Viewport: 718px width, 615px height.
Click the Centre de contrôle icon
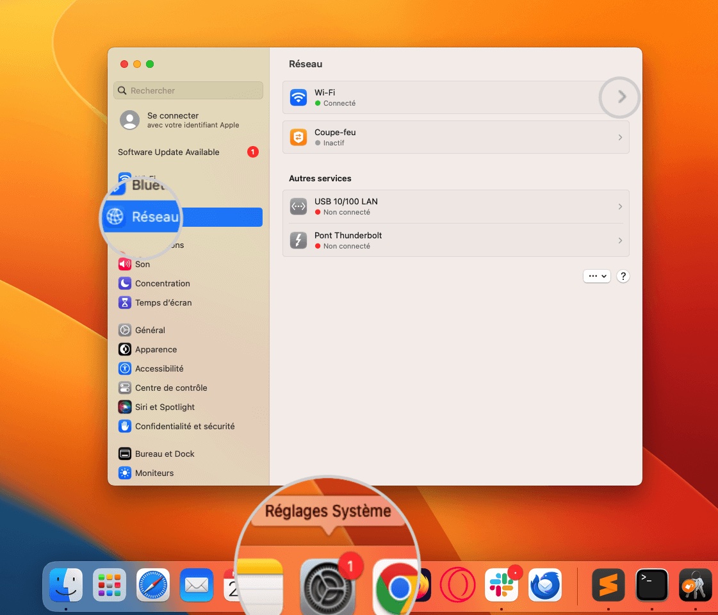(124, 388)
